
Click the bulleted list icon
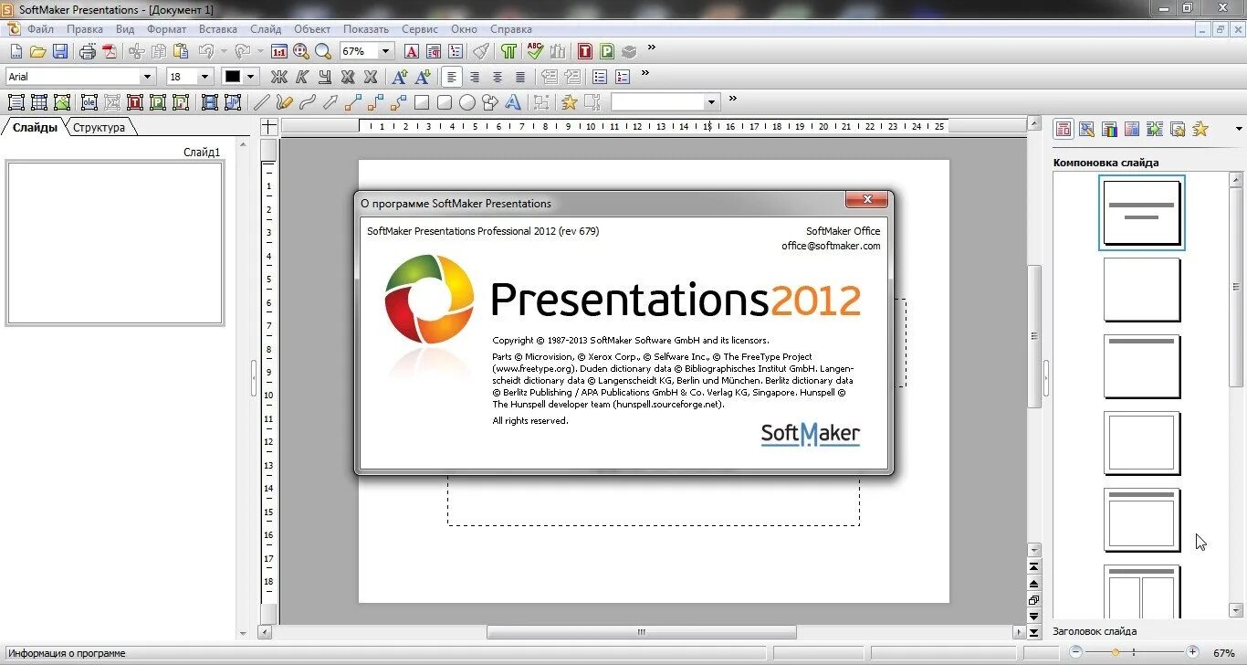pos(600,77)
